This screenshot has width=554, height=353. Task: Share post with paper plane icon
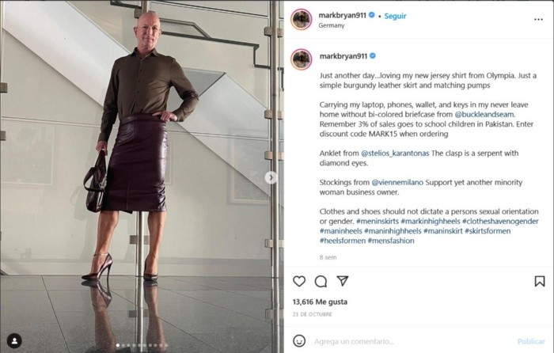point(343,281)
